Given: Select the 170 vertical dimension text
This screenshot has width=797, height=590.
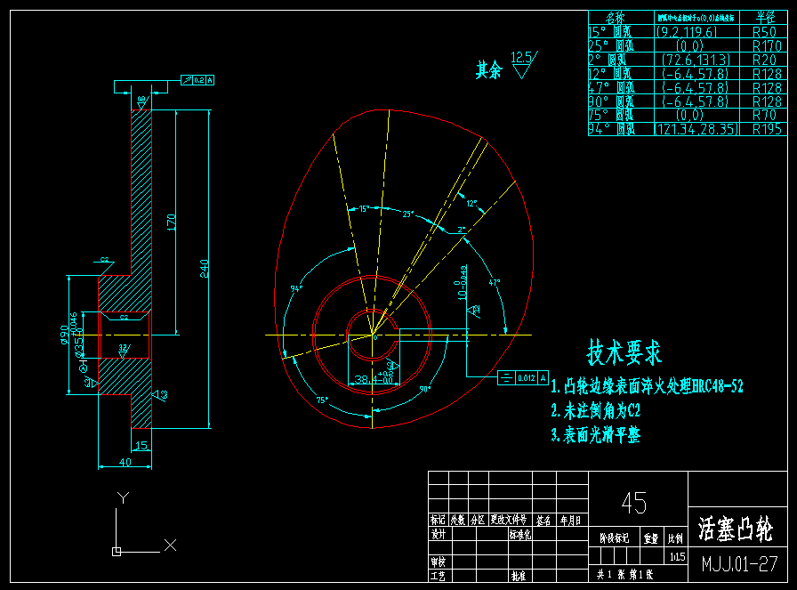Looking at the screenshot, I should [x=172, y=222].
